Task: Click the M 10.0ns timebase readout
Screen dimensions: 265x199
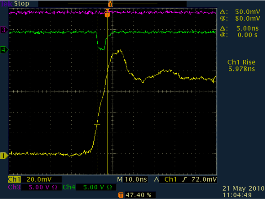Action: [132, 179]
